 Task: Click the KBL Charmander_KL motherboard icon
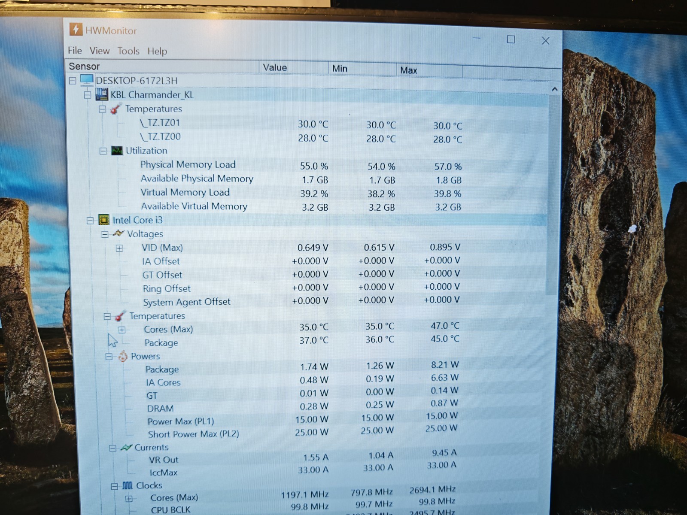[x=102, y=94]
